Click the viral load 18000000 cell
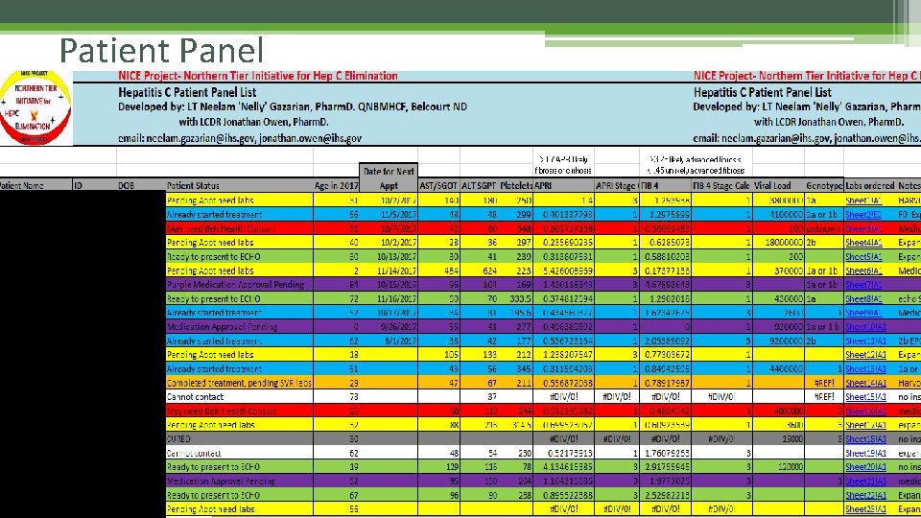The image size is (921, 518). [778, 243]
